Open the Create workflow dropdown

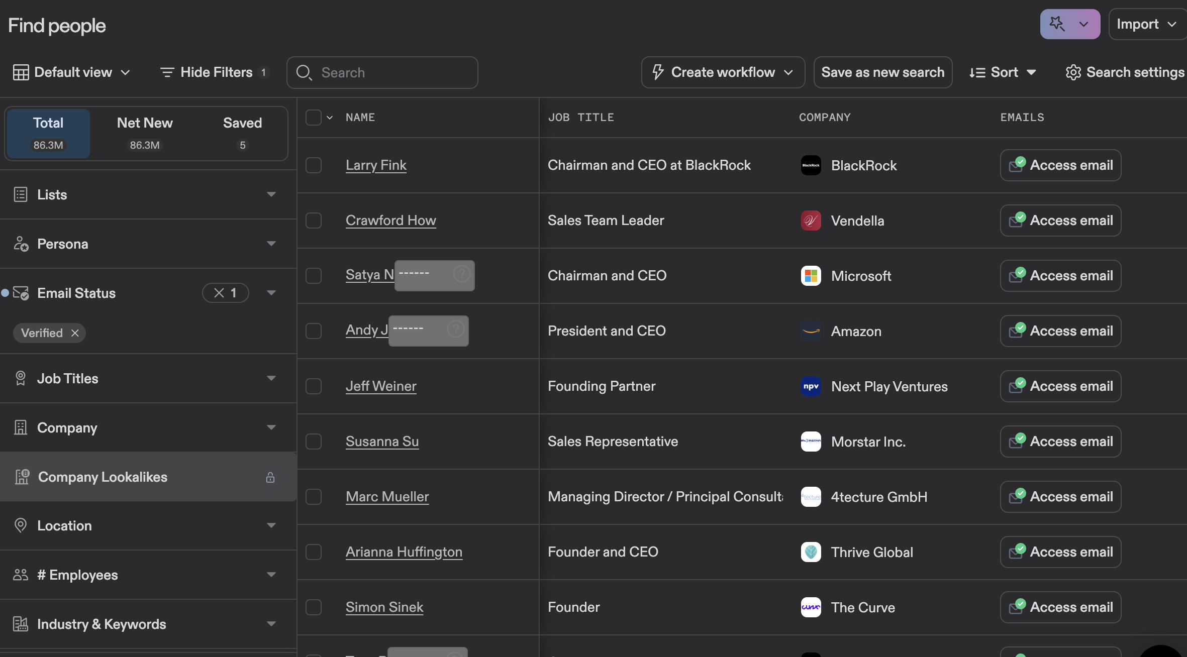(x=723, y=72)
